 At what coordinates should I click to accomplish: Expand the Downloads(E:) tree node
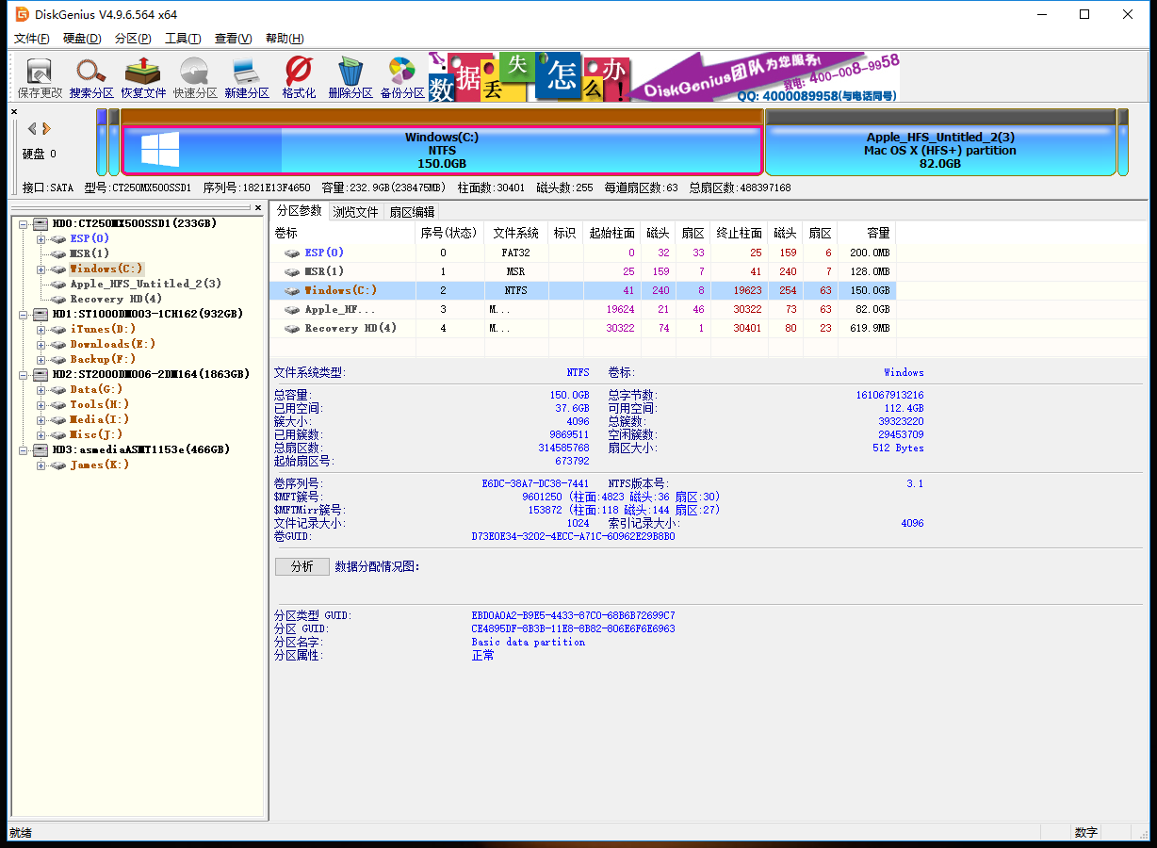coord(41,344)
